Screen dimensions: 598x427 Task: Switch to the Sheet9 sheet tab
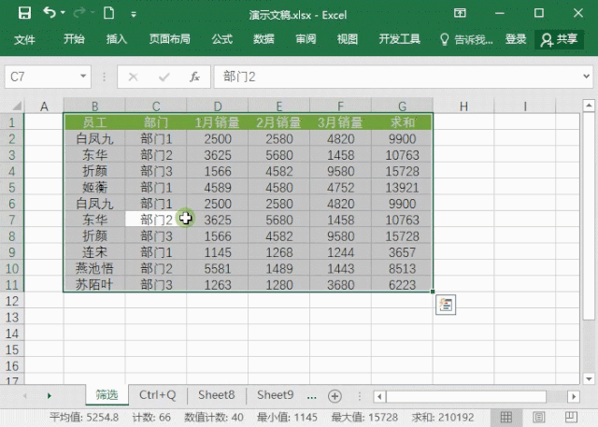coord(275,395)
